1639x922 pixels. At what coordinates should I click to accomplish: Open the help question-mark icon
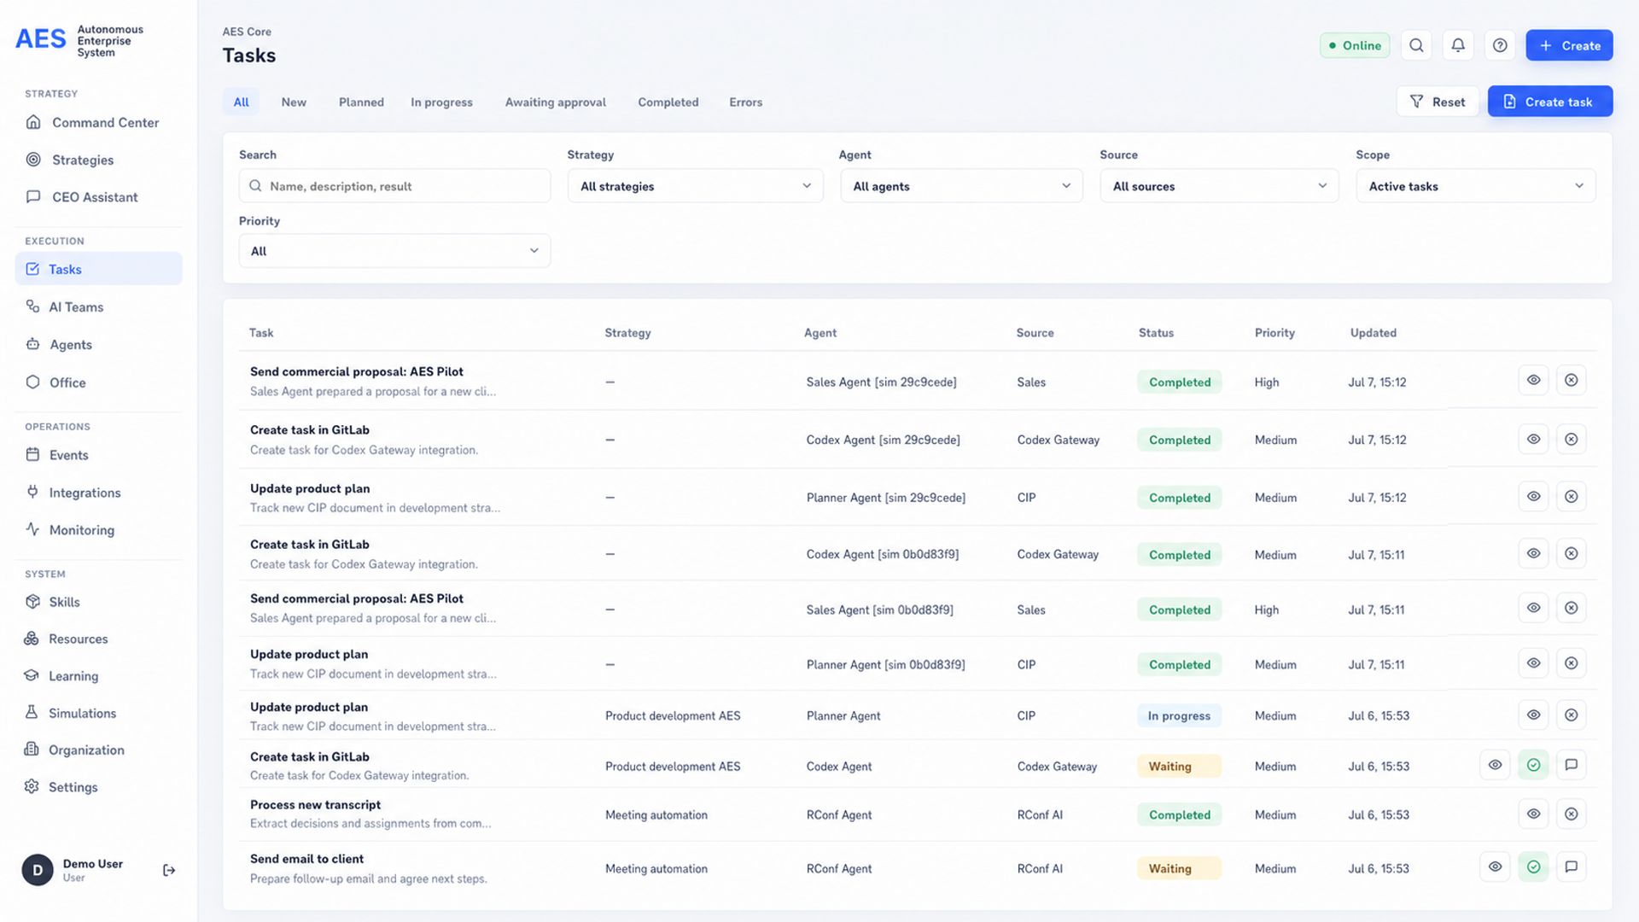point(1500,45)
